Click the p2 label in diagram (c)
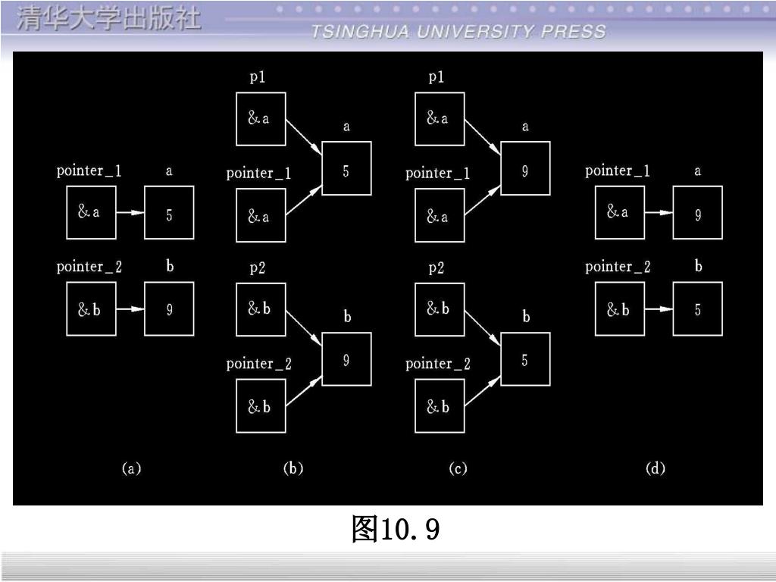 [436, 268]
